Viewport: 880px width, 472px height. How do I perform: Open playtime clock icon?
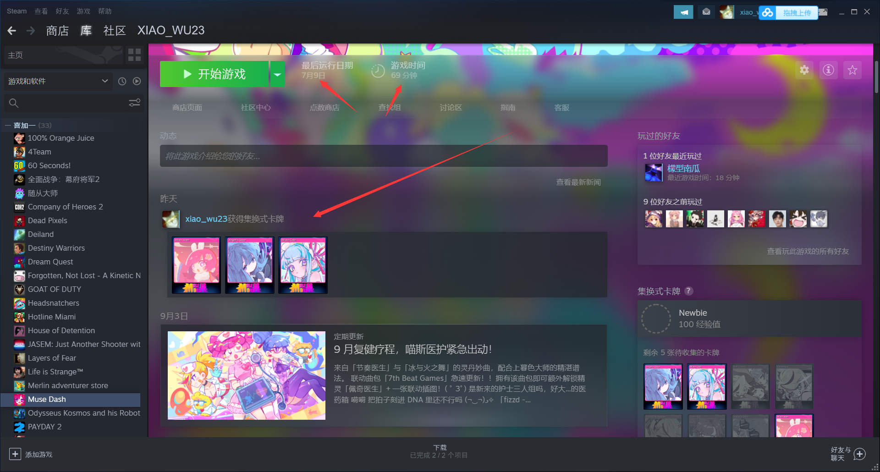pos(378,71)
